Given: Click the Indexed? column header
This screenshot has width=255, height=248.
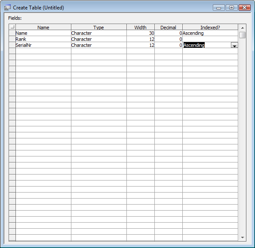Looking at the screenshot, I should pyautogui.click(x=210, y=27).
